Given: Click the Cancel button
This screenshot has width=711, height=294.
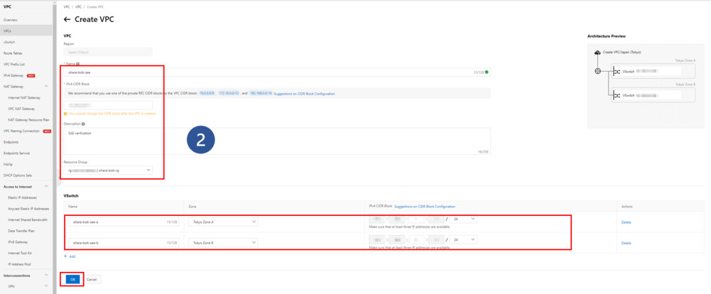Looking at the screenshot, I should pyautogui.click(x=92, y=280).
